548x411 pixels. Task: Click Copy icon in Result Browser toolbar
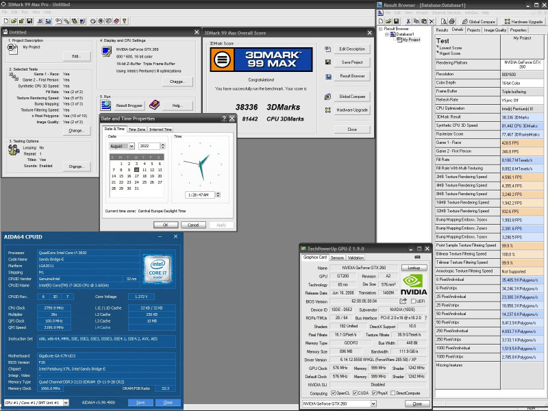pyautogui.click(x=416, y=21)
